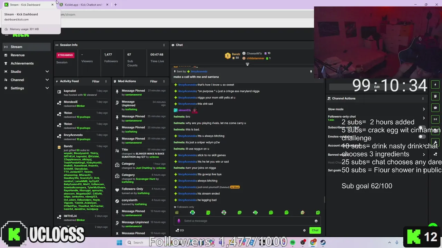Image resolution: width=442 pixels, height=248 pixels.
Task: Click the STREAMING status badge
Action: [x=65, y=55]
